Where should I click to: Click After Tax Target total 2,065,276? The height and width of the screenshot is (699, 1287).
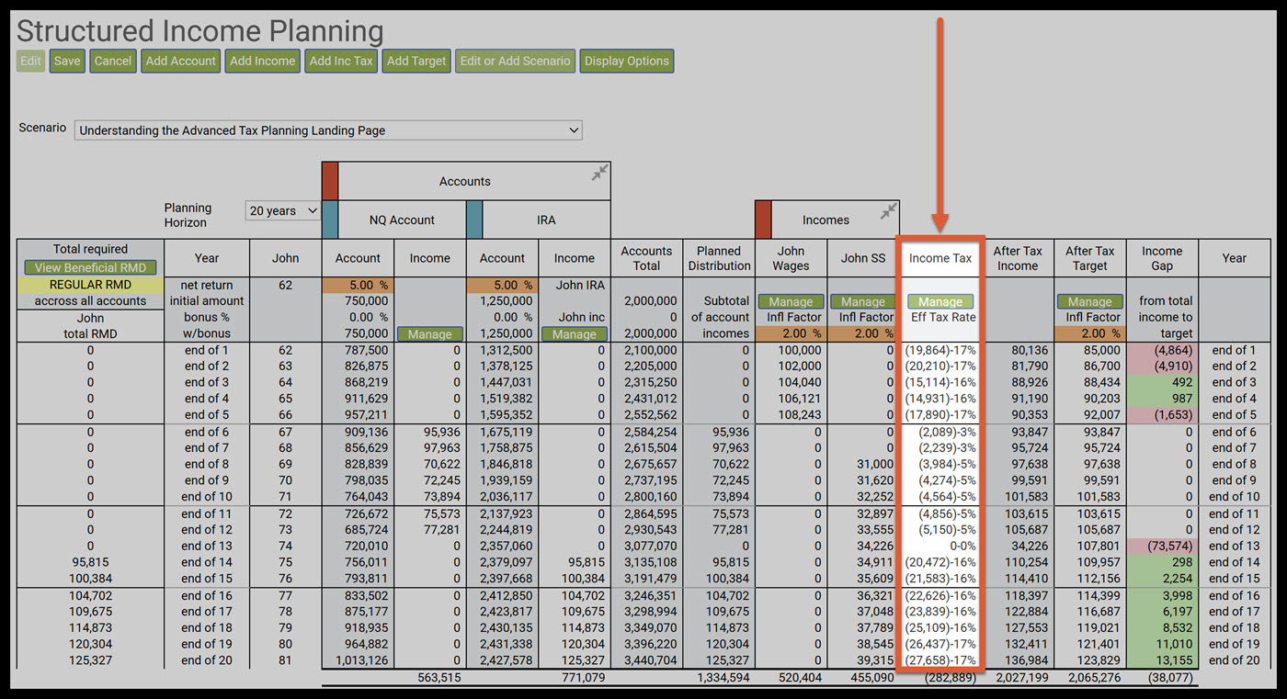tap(1095, 678)
